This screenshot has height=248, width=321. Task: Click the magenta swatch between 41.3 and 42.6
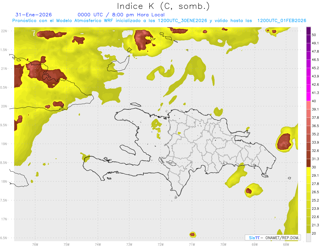pos(308,89)
